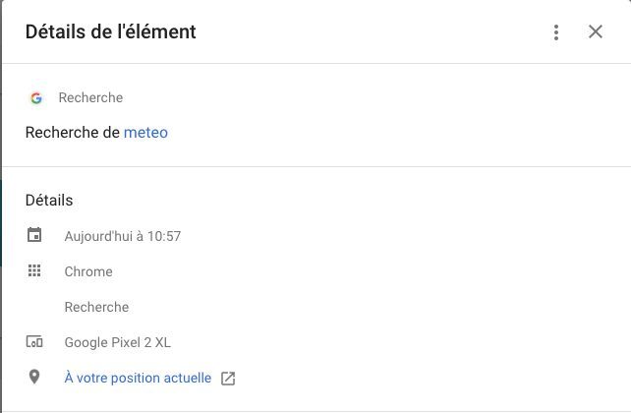631x413 pixels.
Task: Click the Détails de l'élément title
Action: pos(111,31)
